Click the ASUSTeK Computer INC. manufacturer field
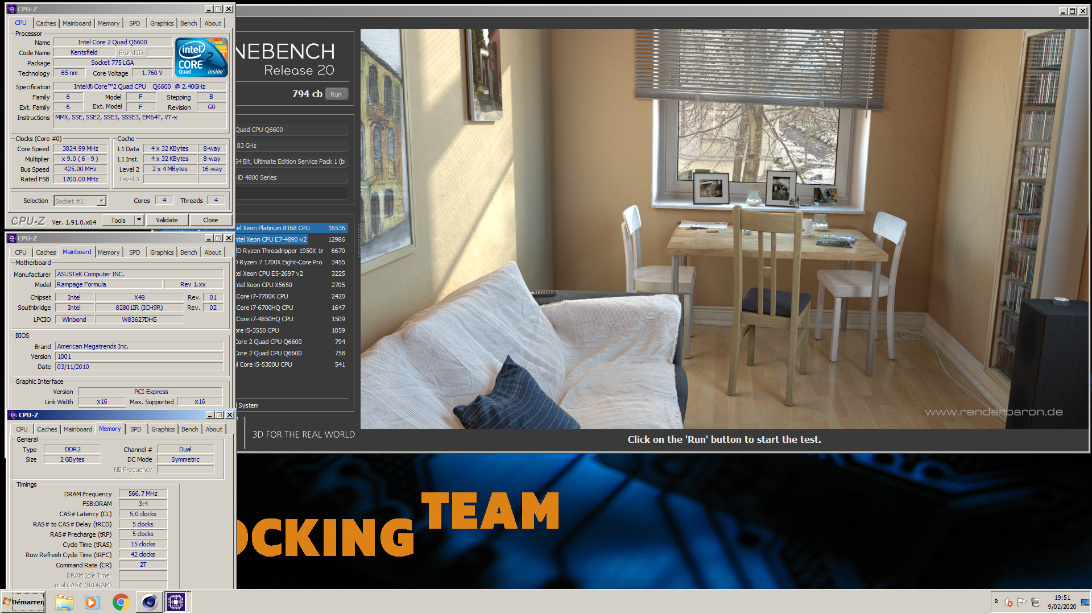Viewport: 1092px width, 614px height. 139,274
